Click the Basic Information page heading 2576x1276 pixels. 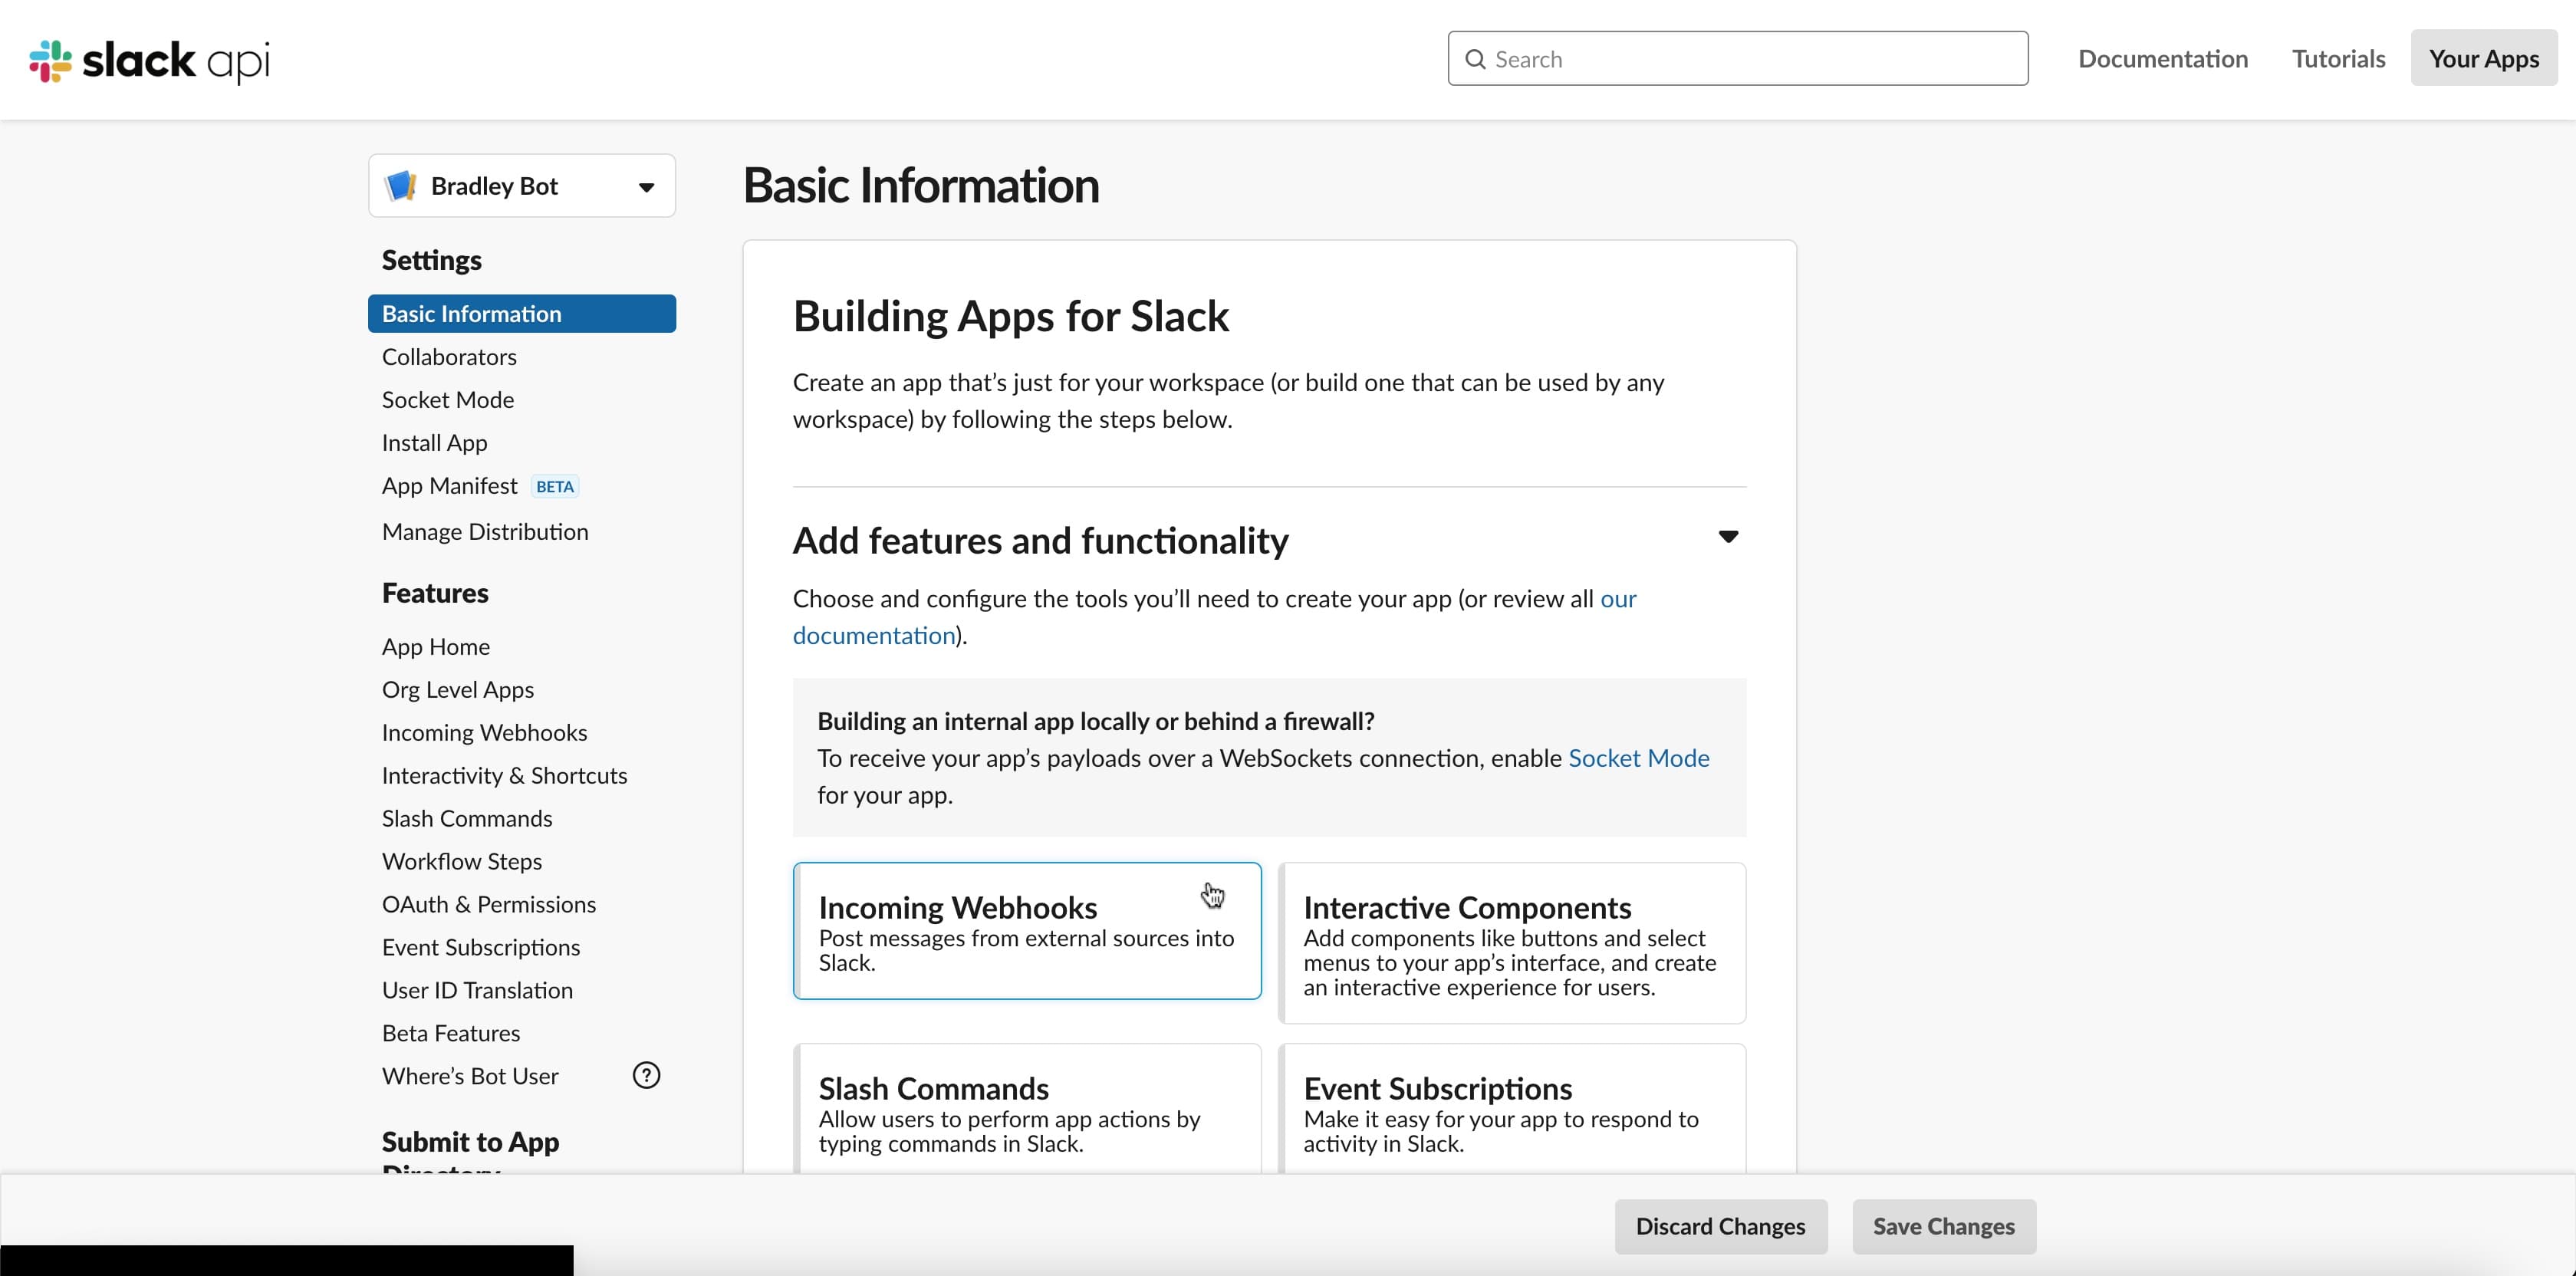coord(921,186)
